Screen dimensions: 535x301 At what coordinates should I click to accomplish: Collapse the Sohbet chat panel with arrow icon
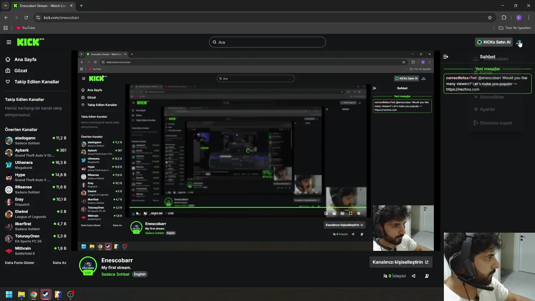(x=446, y=56)
